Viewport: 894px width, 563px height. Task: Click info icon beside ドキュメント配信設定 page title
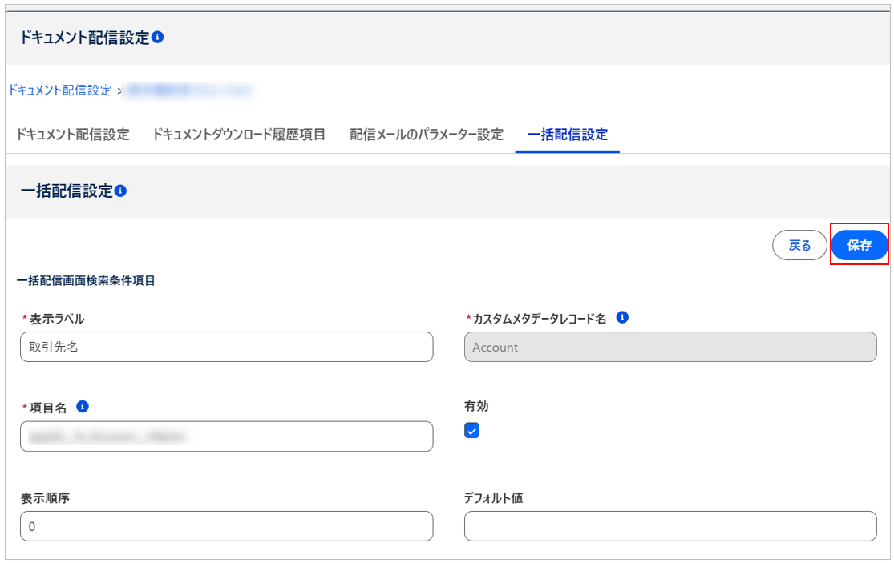click(158, 38)
